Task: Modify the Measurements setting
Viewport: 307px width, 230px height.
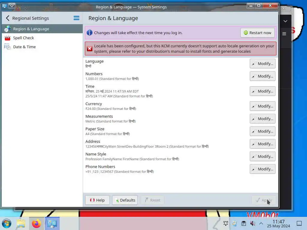Action: pyautogui.click(x=262, y=119)
